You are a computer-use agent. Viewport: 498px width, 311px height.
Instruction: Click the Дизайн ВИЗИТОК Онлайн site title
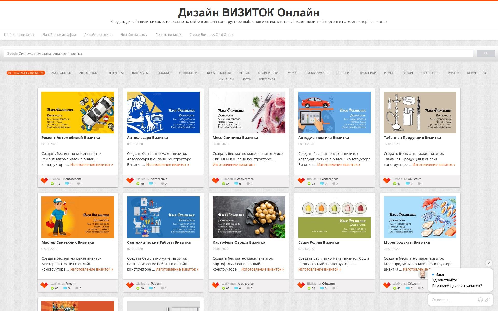pos(249,12)
